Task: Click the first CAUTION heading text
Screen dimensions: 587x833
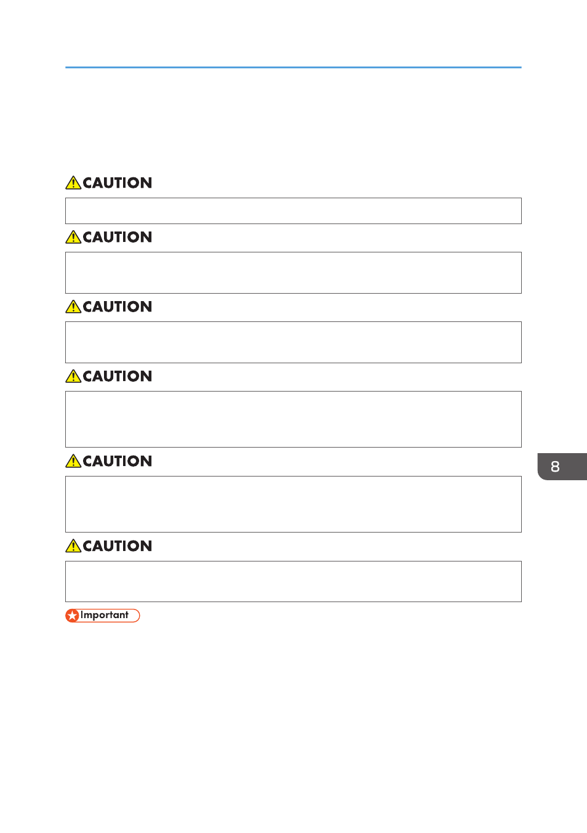Action: [x=118, y=183]
